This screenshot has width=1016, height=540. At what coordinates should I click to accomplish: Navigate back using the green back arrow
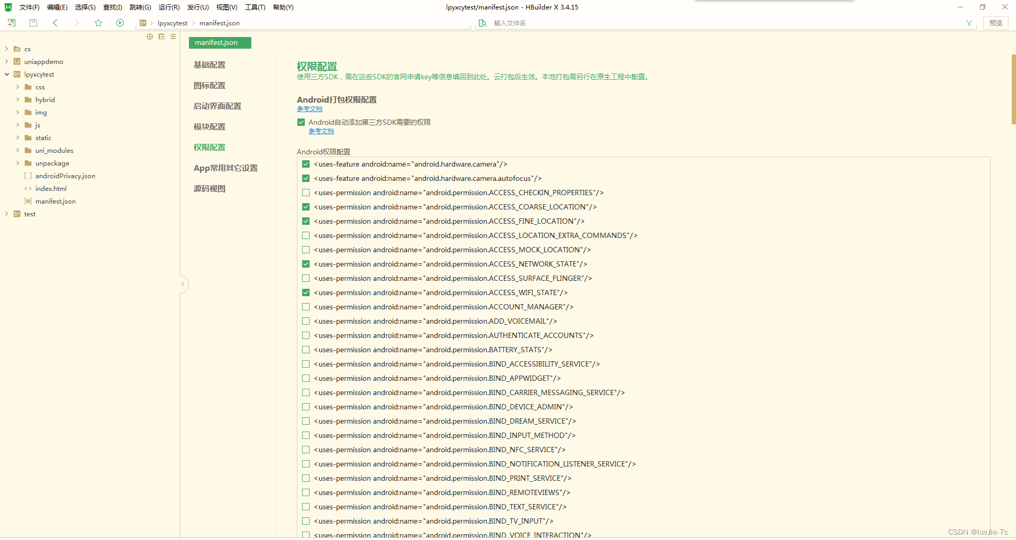(x=55, y=23)
